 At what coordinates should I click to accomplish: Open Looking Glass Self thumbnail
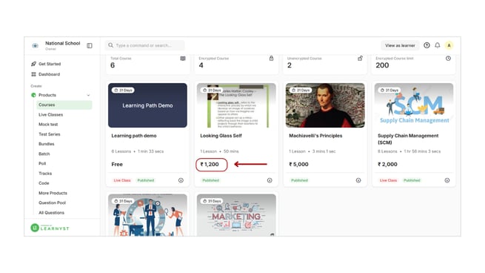tap(236, 105)
